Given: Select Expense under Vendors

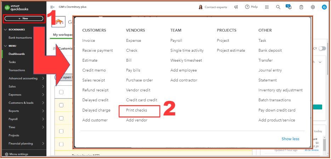Looking at the screenshot, I should coord(133,40).
